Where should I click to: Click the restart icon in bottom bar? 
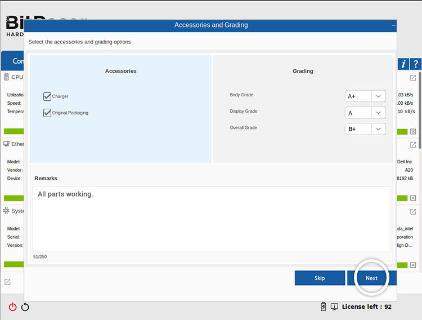25,307
